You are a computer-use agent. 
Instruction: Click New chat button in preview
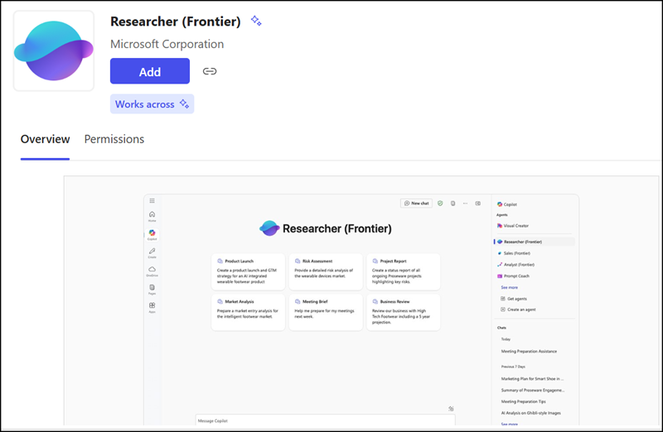417,203
